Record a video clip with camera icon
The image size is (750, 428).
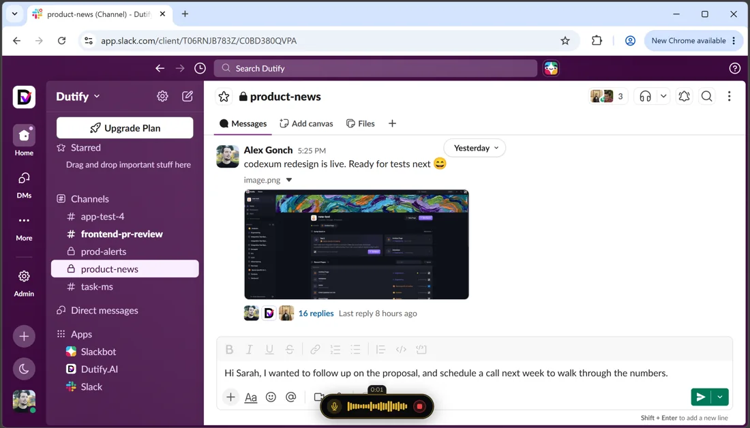318,397
